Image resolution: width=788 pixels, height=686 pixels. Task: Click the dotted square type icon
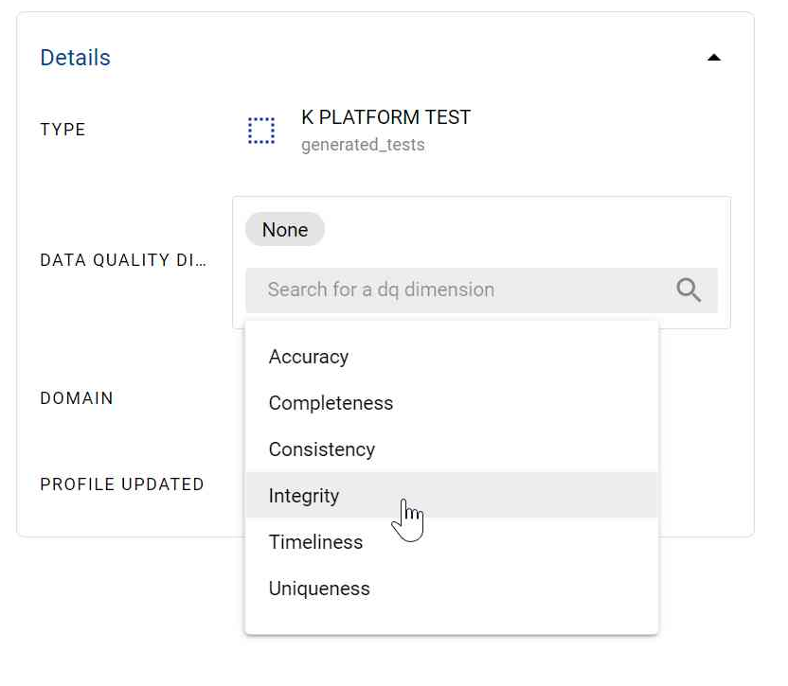tap(261, 131)
